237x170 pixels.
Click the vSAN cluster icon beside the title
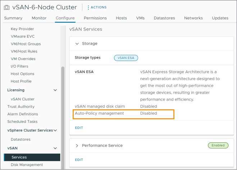click(6, 7)
